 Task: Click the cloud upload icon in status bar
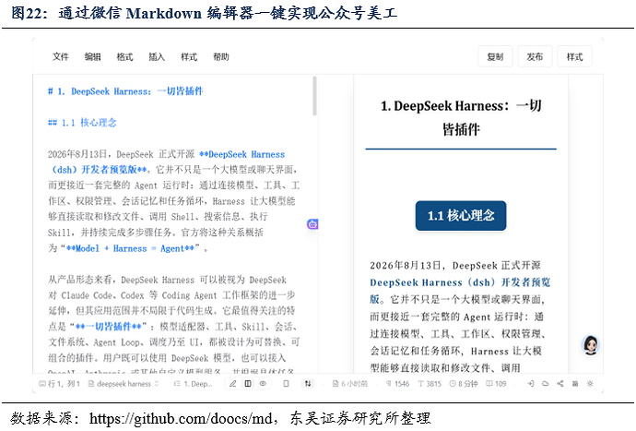546,384
